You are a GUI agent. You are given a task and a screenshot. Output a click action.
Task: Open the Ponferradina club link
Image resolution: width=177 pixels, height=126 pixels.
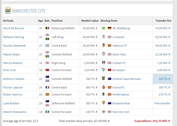pos(121,94)
